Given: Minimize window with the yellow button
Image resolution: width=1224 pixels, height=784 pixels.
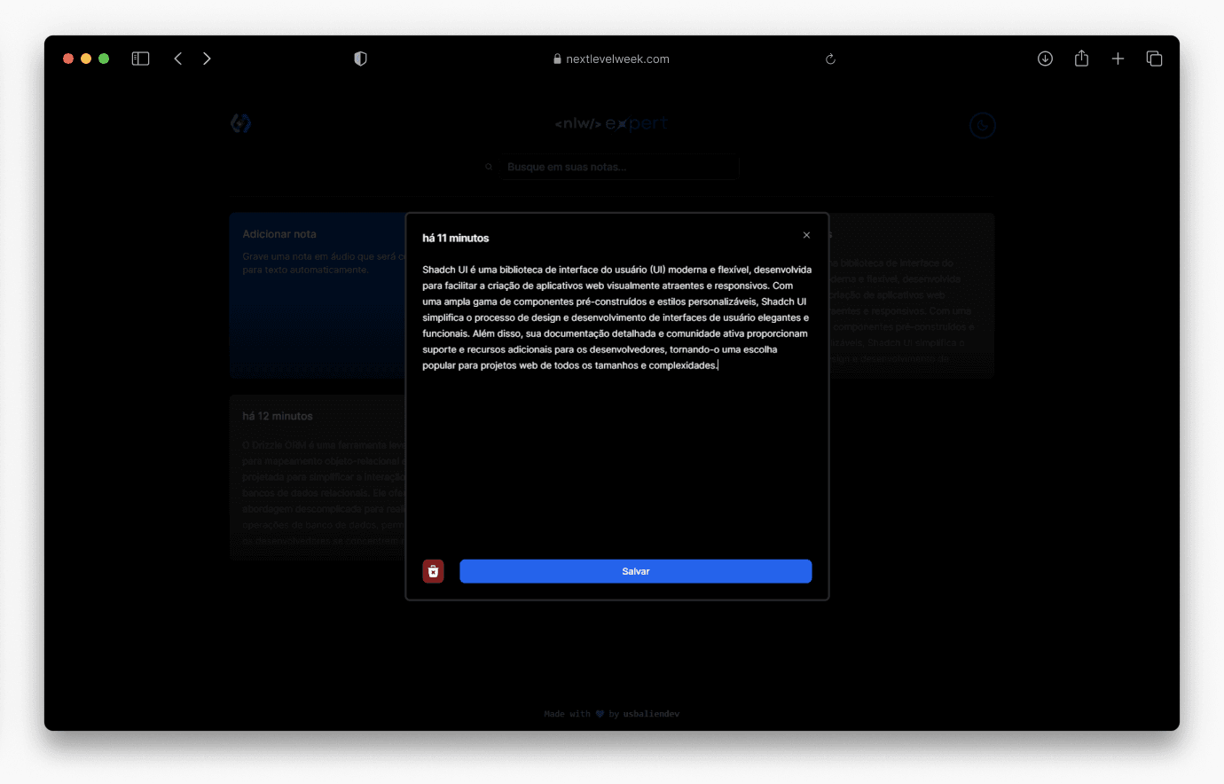Looking at the screenshot, I should (x=86, y=59).
